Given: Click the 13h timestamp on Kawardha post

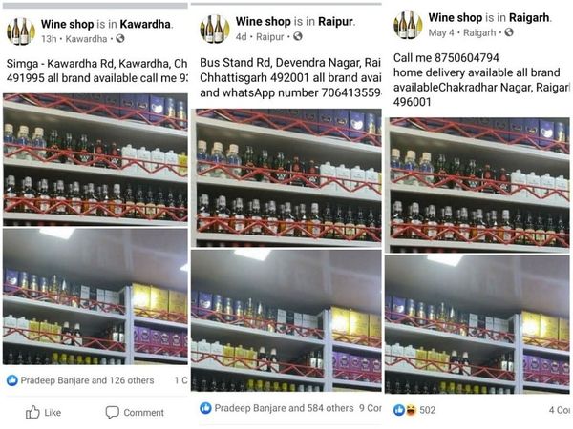Looking at the screenshot, I should (49, 39).
